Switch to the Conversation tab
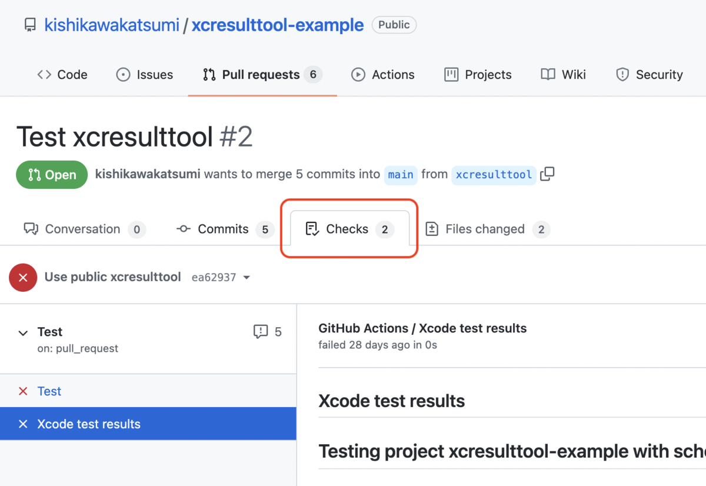The image size is (706, 486). 85,229
